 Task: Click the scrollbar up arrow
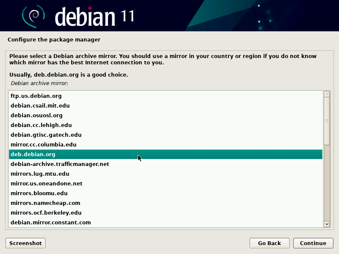(326, 94)
